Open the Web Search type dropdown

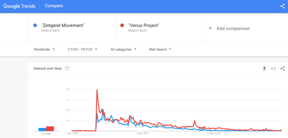(160, 49)
